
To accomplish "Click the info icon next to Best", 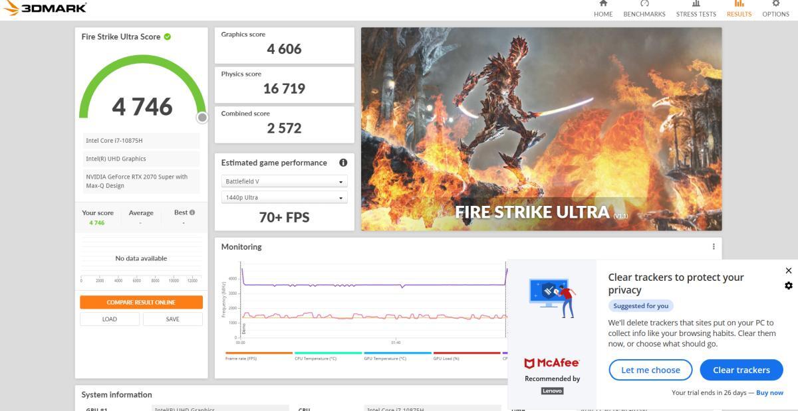I will (192, 212).
